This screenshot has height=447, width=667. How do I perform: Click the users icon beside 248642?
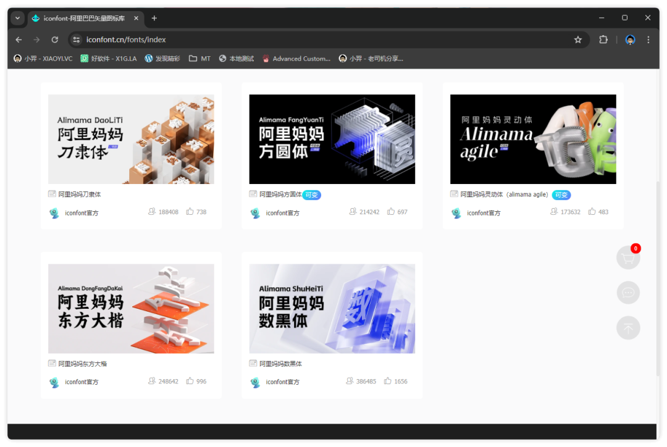click(x=152, y=381)
